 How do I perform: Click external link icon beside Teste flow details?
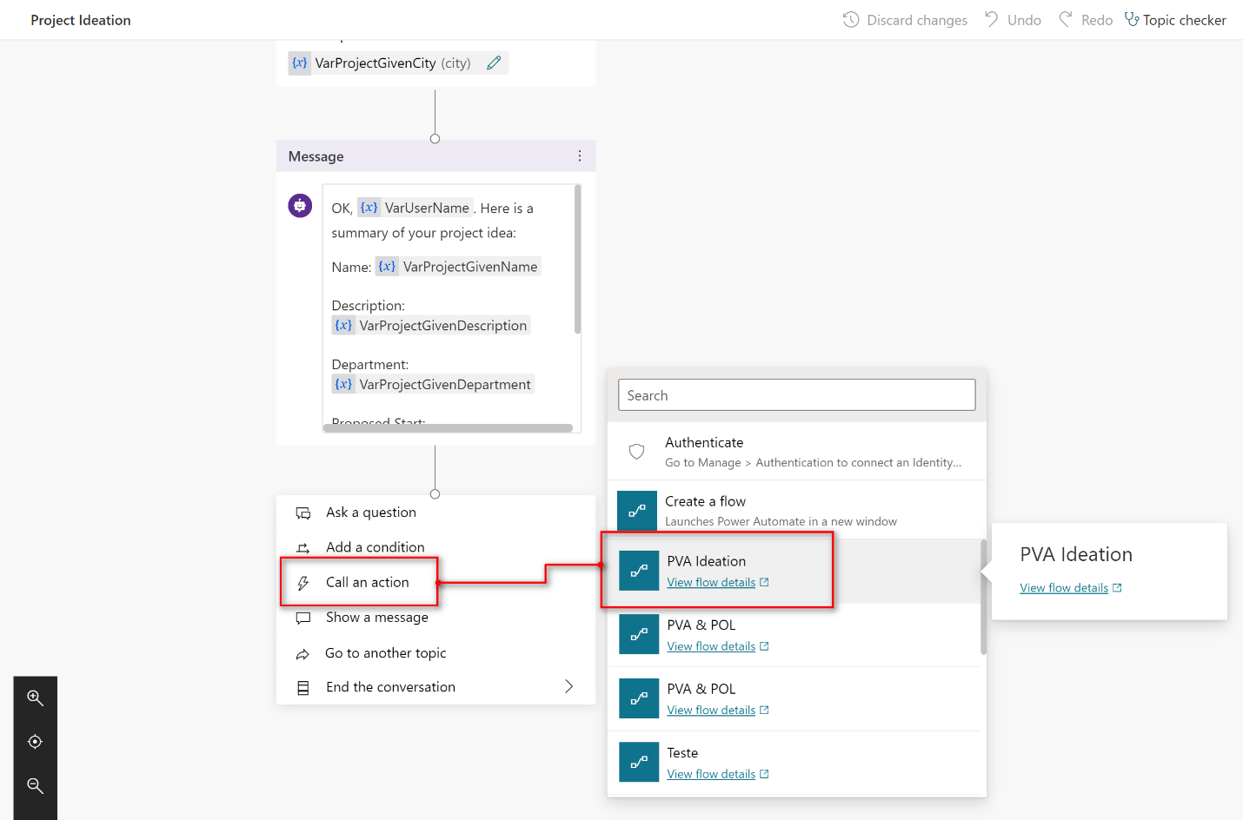tap(764, 774)
